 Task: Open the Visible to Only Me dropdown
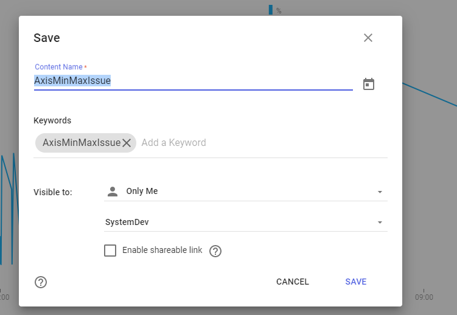[x=246, y=192]
